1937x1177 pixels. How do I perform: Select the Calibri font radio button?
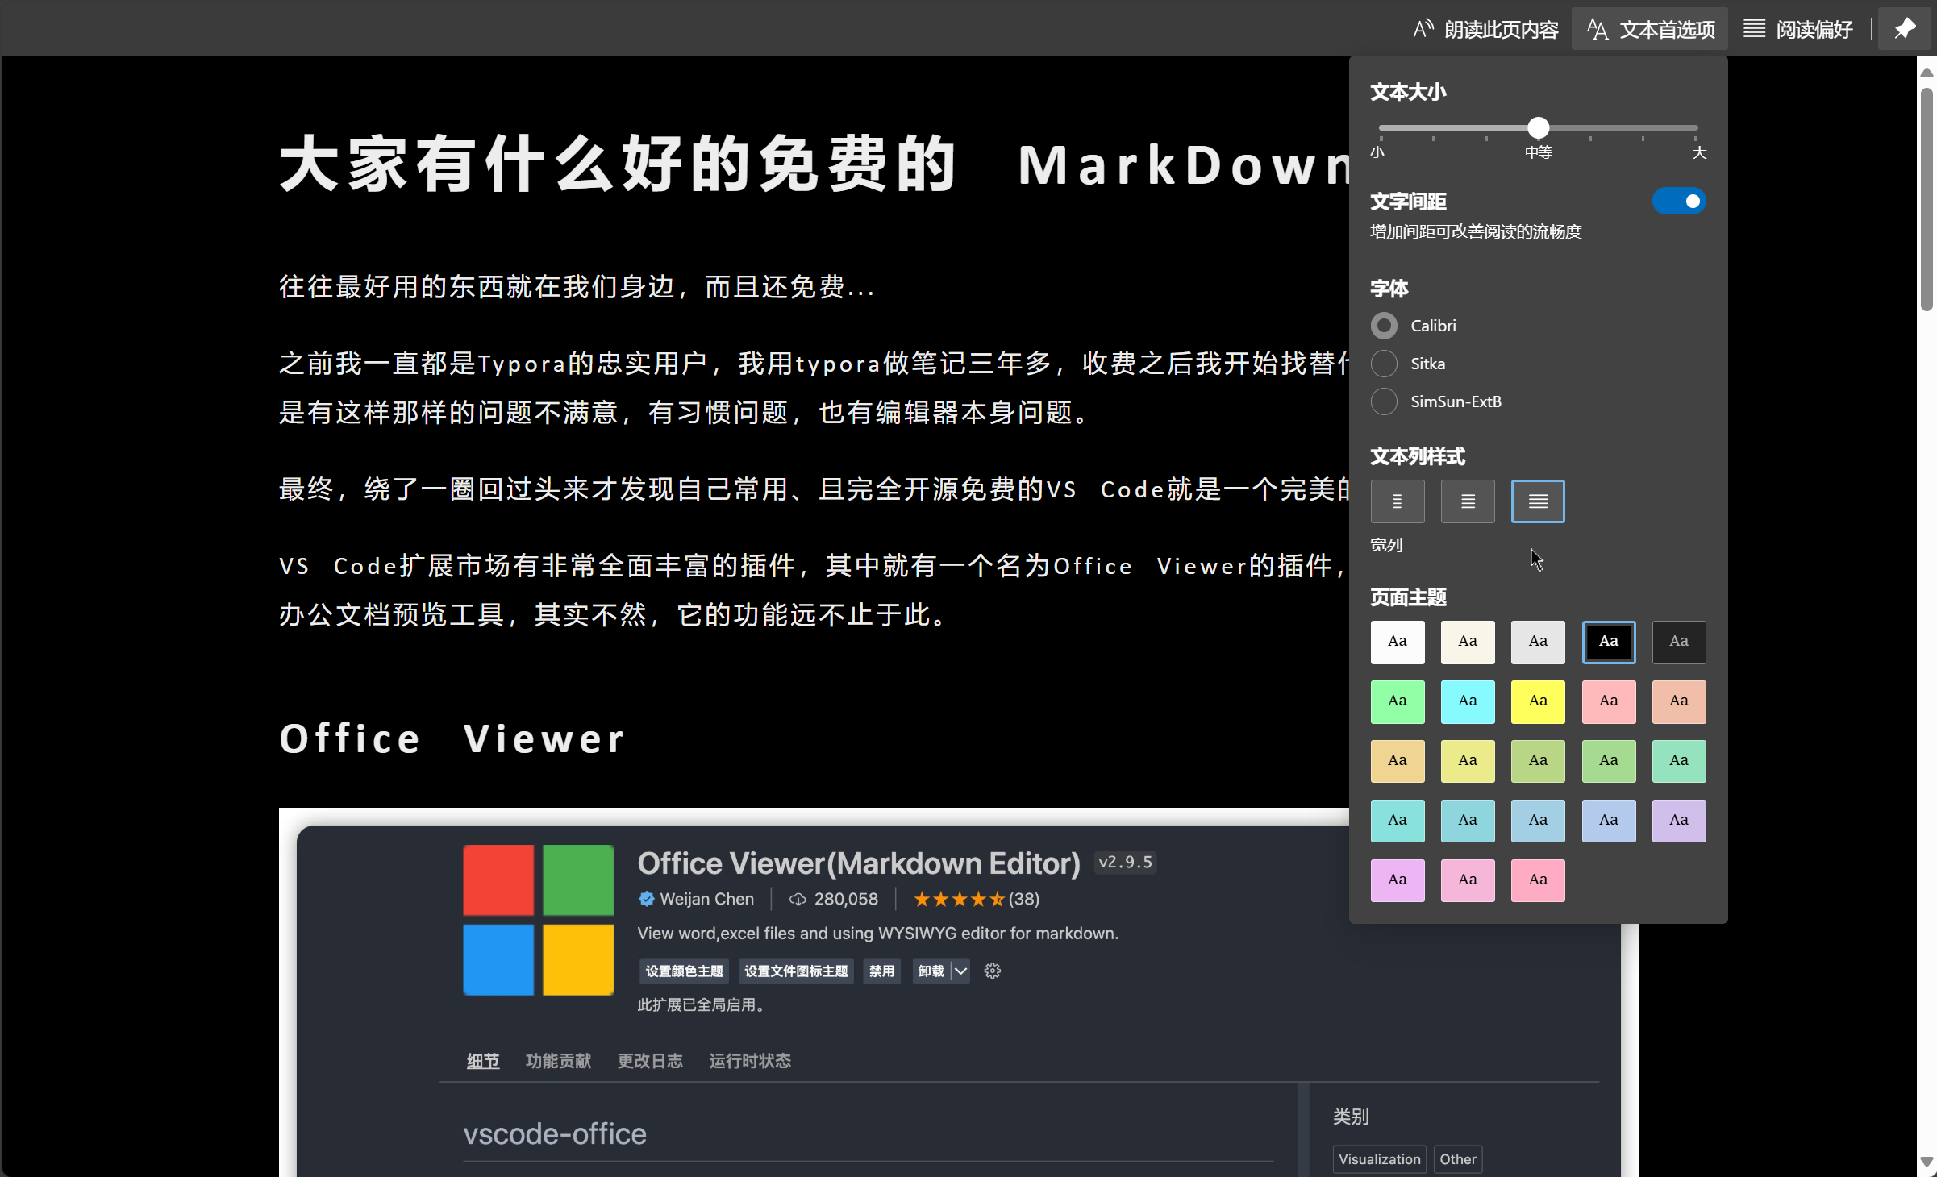coord(1384,326)
